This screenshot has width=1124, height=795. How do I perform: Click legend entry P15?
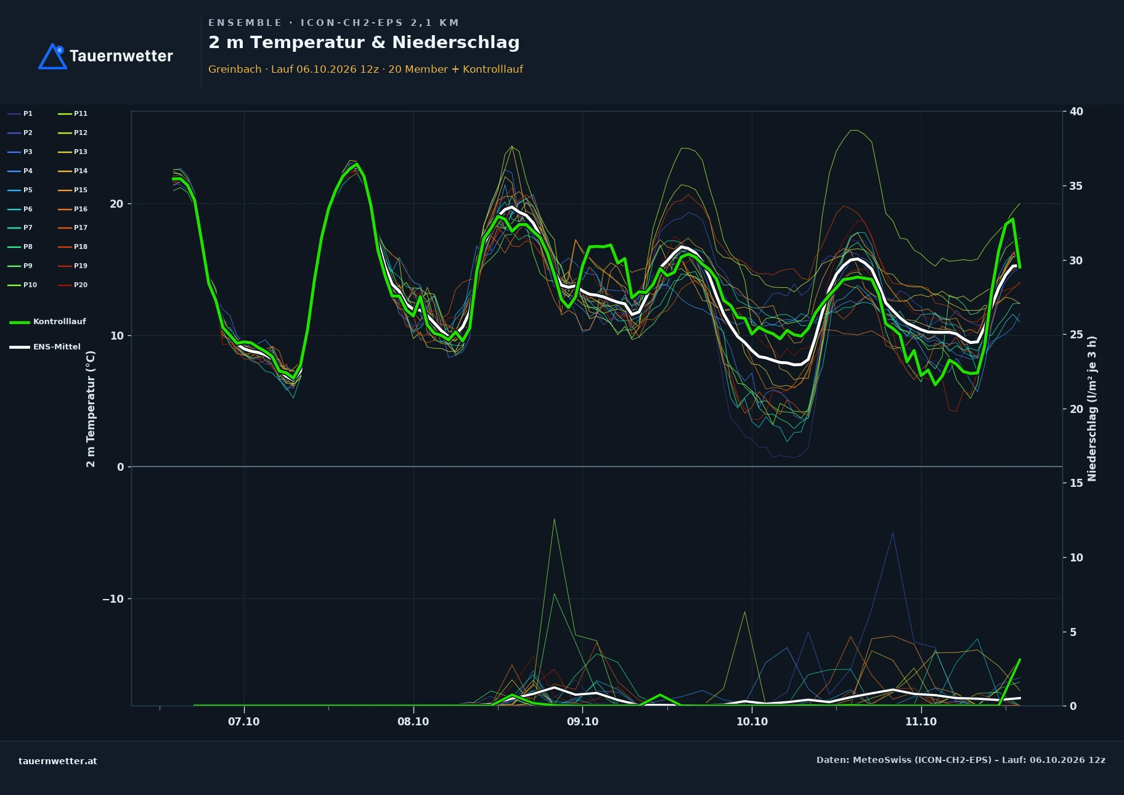(x=73, y=190)
